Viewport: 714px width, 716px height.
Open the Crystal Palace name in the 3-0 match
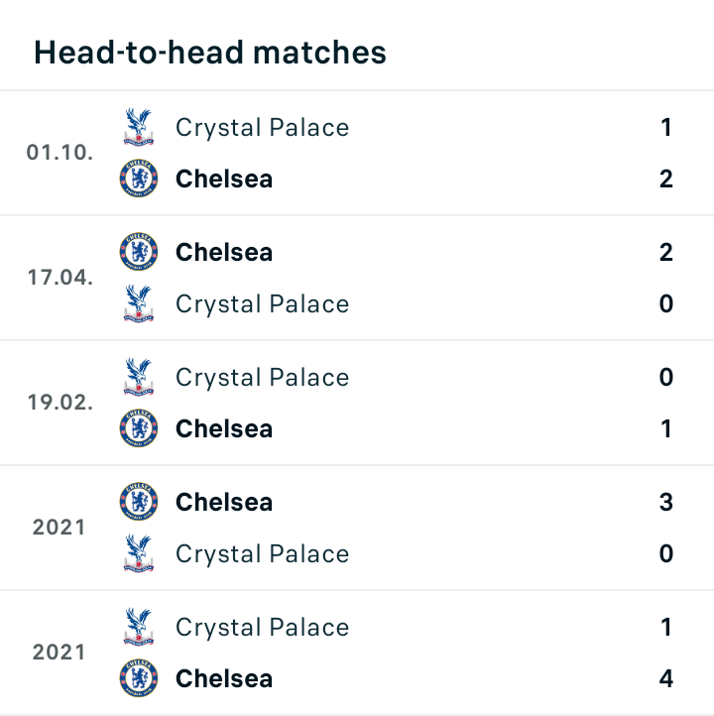click(263, 554)
